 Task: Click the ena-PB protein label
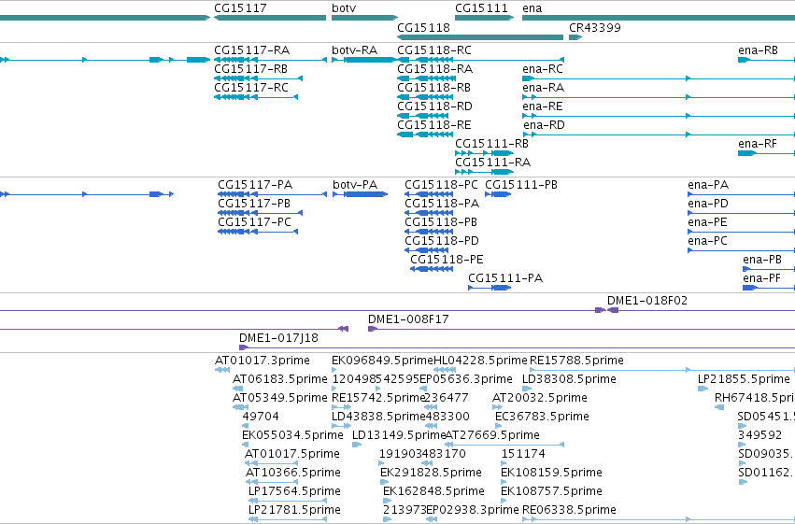pyautogui.click(x=762, y=260)
